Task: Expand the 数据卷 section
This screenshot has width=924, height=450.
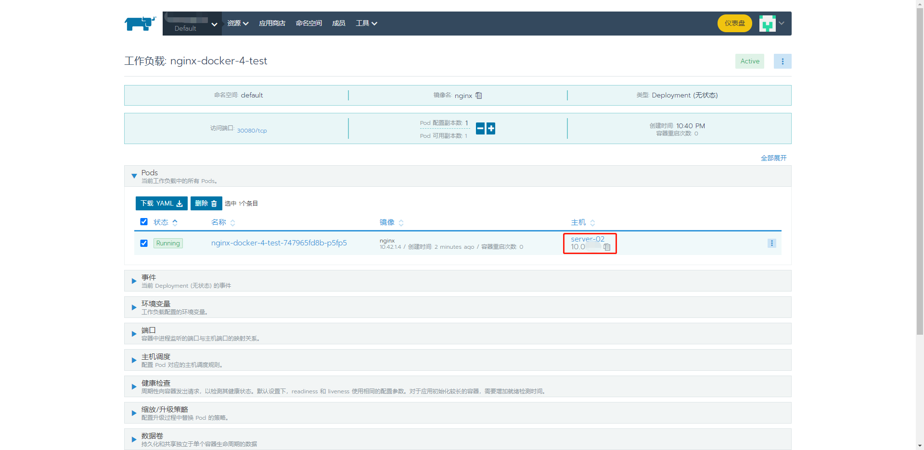Action: coord(134,439)
